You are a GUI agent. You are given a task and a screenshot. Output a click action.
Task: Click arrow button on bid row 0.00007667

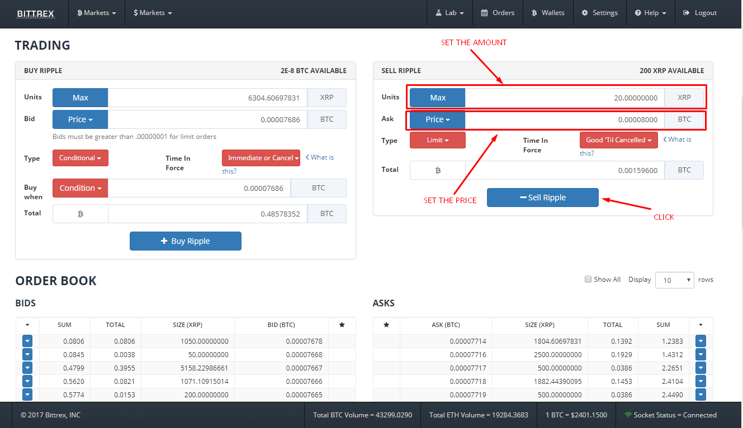pos(27,368)
